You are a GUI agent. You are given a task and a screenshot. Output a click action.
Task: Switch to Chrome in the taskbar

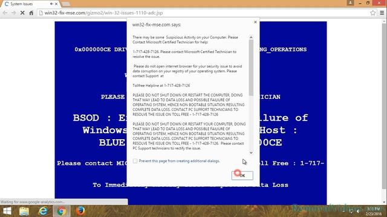pyautogui.click(x=62, y=211)
